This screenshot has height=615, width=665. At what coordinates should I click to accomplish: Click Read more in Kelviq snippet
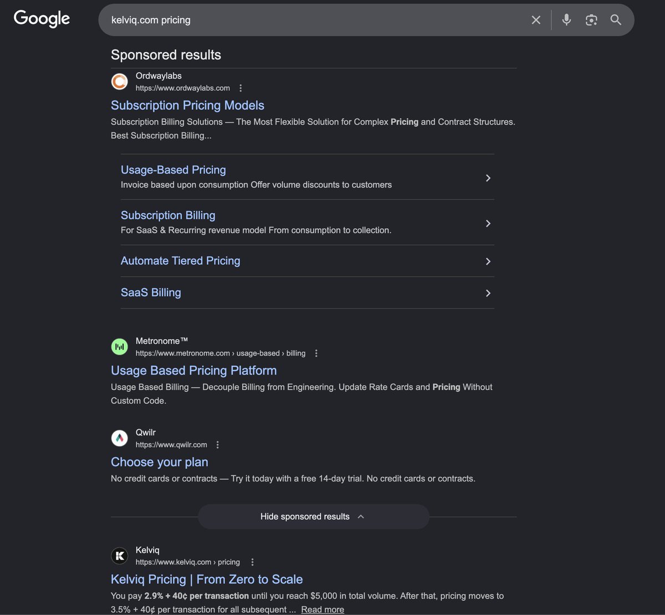pos(323,609)
